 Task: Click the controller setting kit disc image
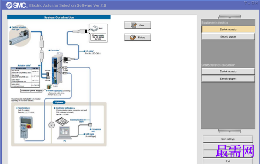click(62, 121)
